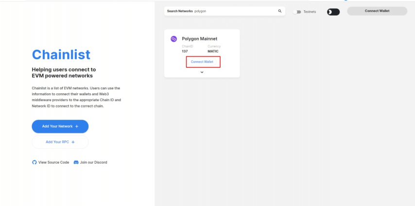Click the Discord icon beside Join our Discord

pyautogui.click(x=76, y=162)
